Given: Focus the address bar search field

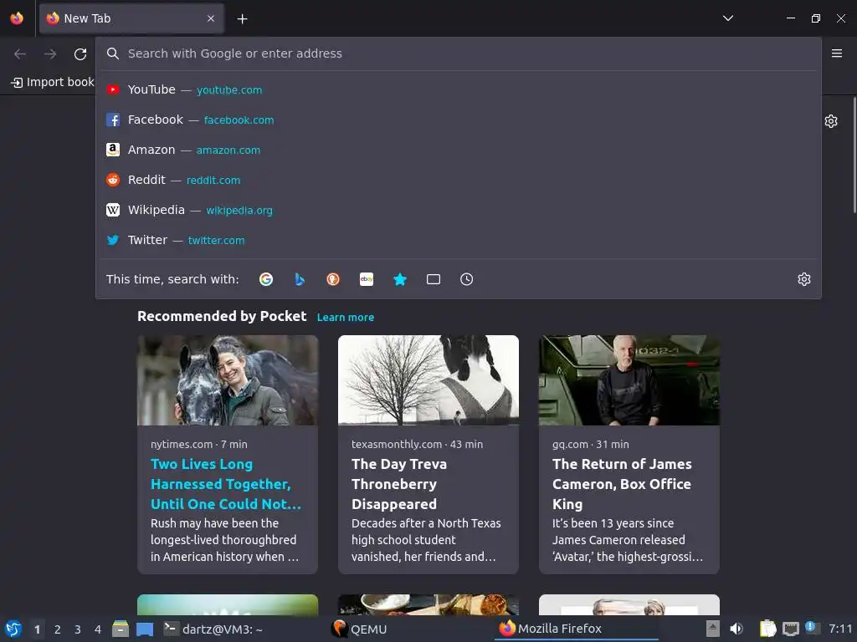Looking at the screenshot, I should tap(458, 53).
